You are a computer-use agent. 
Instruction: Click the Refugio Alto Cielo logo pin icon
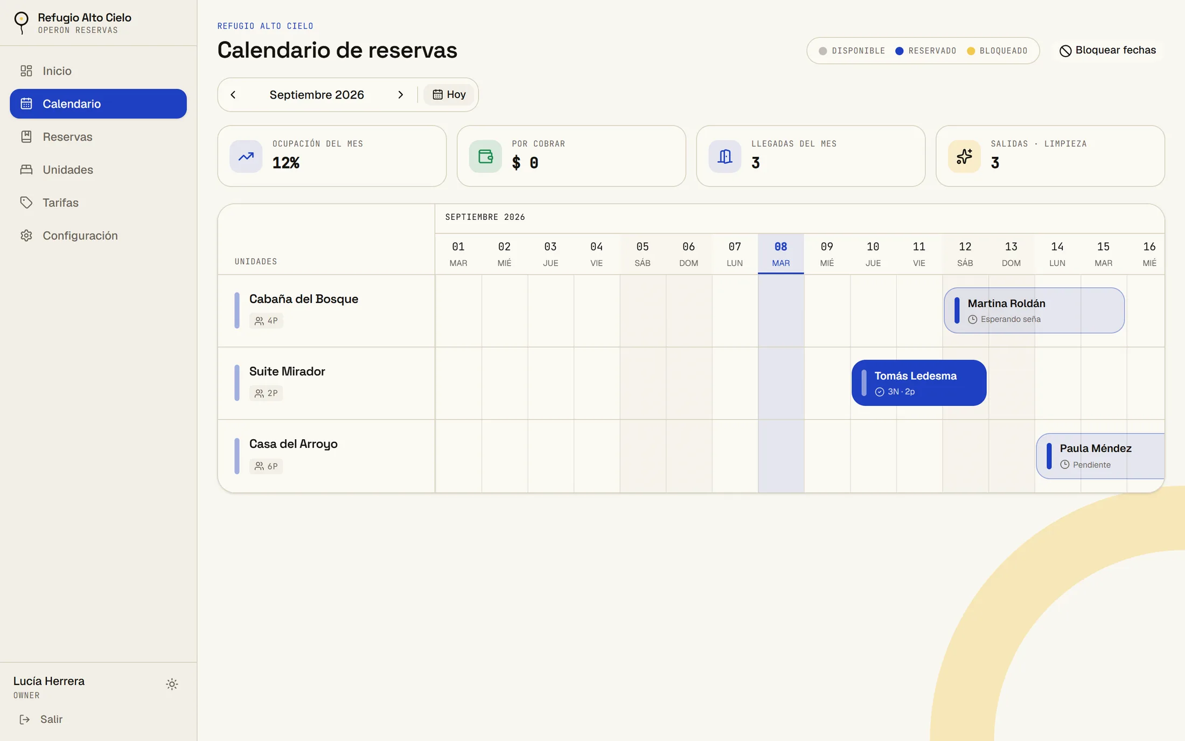coord(21,23)
